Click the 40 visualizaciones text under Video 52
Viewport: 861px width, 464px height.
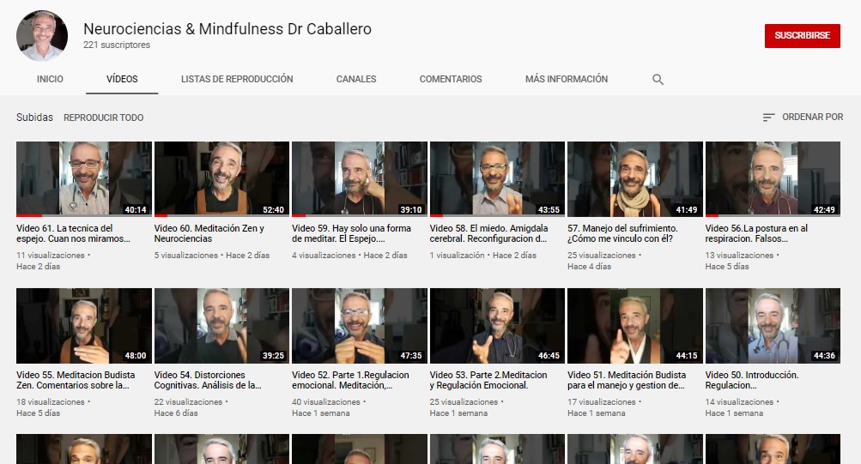click(x=326, y=402)
